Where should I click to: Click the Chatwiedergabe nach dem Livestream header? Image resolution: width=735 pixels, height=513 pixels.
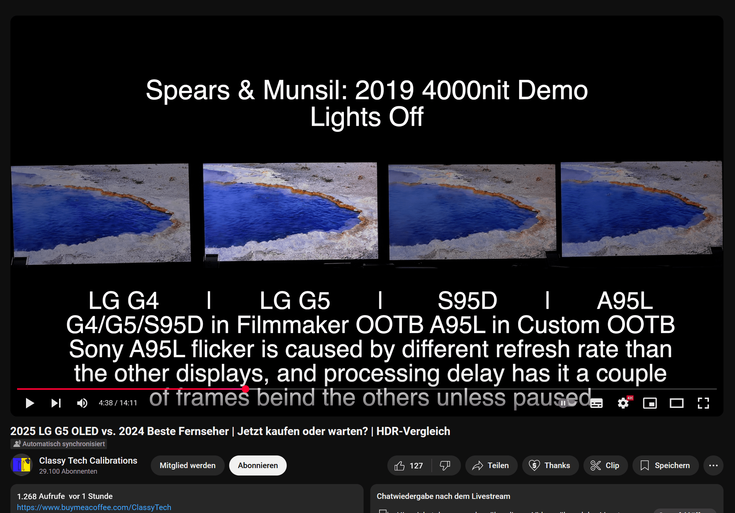tap(443, 496)
